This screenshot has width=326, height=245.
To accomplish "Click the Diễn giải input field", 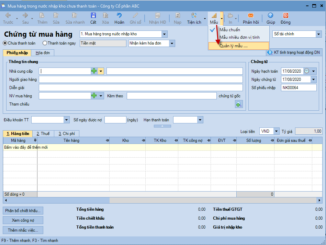I will (x=141, y=87).
